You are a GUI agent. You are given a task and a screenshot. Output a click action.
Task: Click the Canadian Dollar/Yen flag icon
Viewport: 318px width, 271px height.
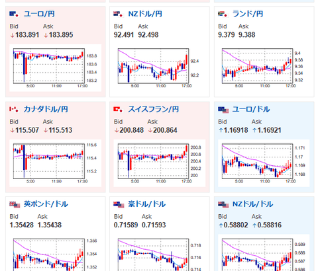coord(14,109)
